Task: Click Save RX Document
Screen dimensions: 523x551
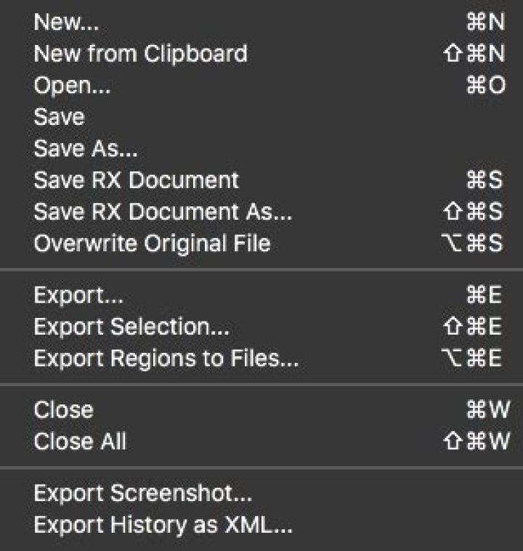Action: (x=136, y=180)
